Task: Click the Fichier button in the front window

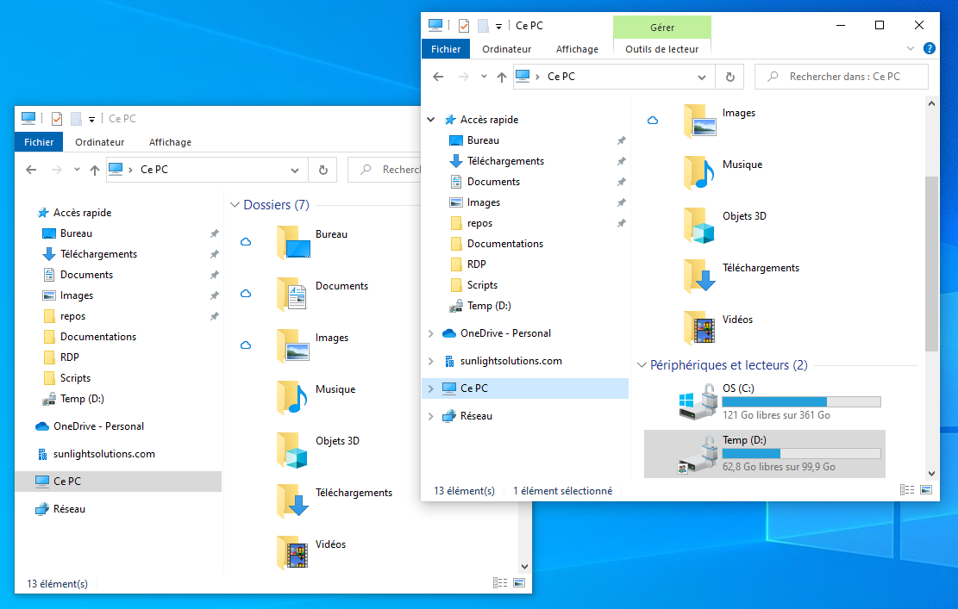Action: pyautogui.click(x=446, y=49)
